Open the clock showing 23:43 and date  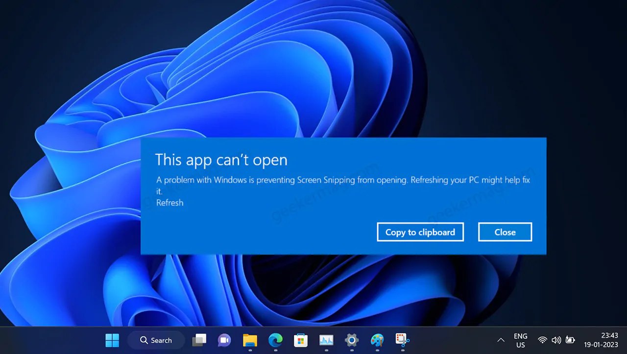tap(601, 340)
